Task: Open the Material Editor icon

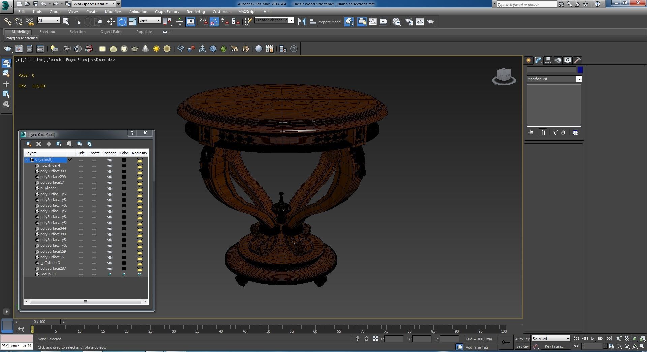Action: click(396, 22)
